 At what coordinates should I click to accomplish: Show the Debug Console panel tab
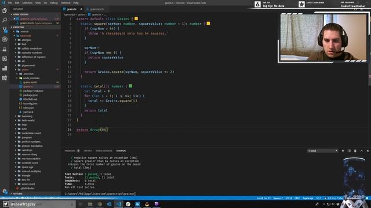(x=104, y=151)
